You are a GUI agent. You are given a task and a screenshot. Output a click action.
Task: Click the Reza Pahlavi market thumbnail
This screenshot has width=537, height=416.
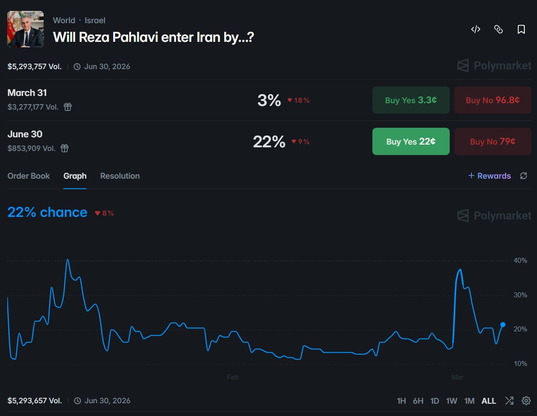[x=25, y=29]
